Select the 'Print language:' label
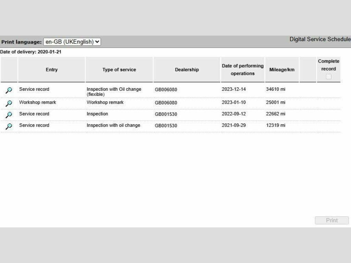This screenshot has height=263, width=351. pyautogui.click(x=22, y=42)
